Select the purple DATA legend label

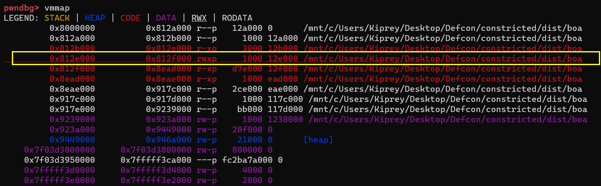(x=166, y=18)
